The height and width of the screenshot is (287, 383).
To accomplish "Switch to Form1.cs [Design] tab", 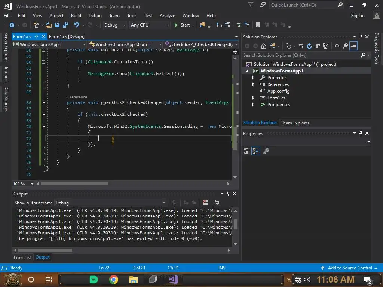I will click(x=67, y=37).
